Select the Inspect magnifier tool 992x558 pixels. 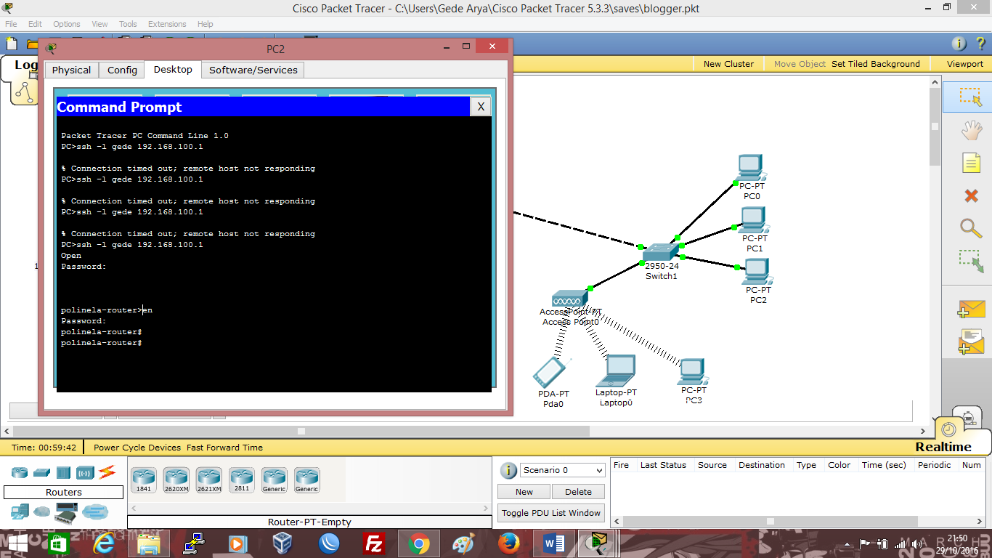(x=971, y=227)
